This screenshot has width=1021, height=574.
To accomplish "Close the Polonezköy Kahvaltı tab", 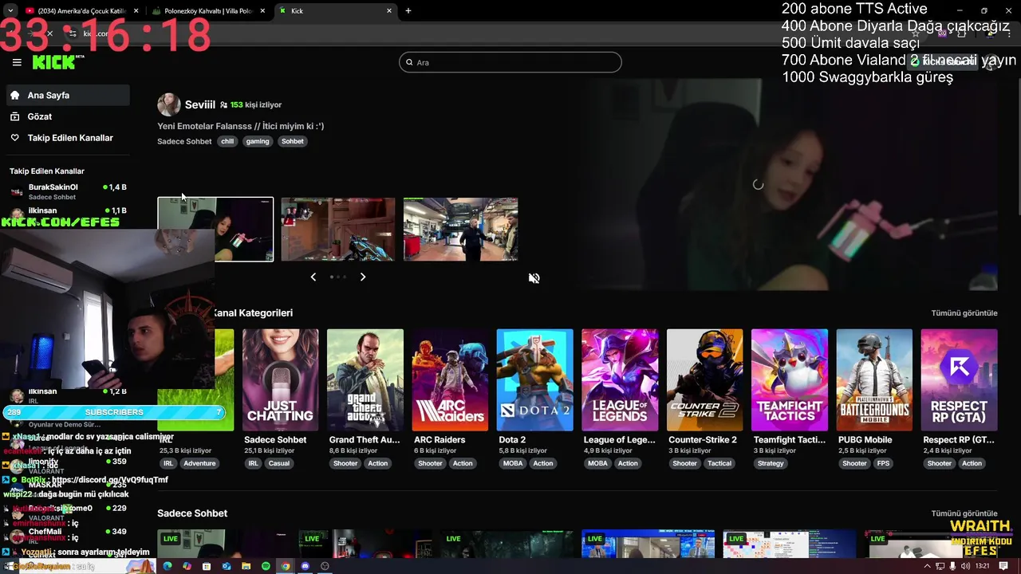I will pyautogui.click(x=262, y=11).
